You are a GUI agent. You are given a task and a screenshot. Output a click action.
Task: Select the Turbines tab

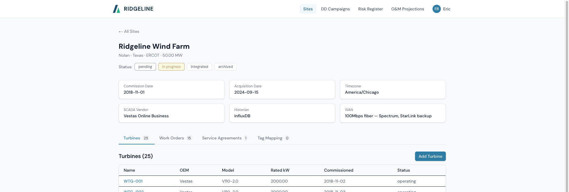(136, 138)
